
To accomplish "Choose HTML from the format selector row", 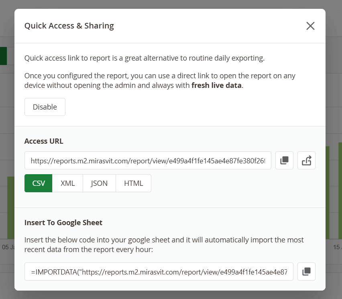I will point(133,183).
